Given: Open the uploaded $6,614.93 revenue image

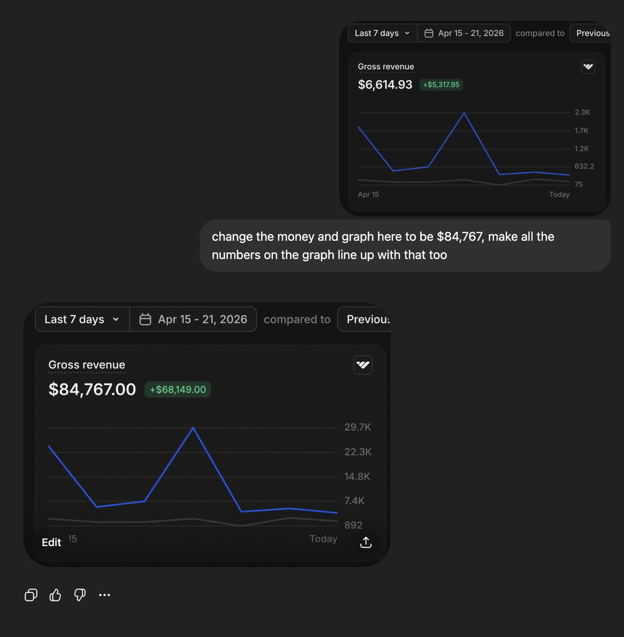Looking at the screenshot, I should point(475,118).
